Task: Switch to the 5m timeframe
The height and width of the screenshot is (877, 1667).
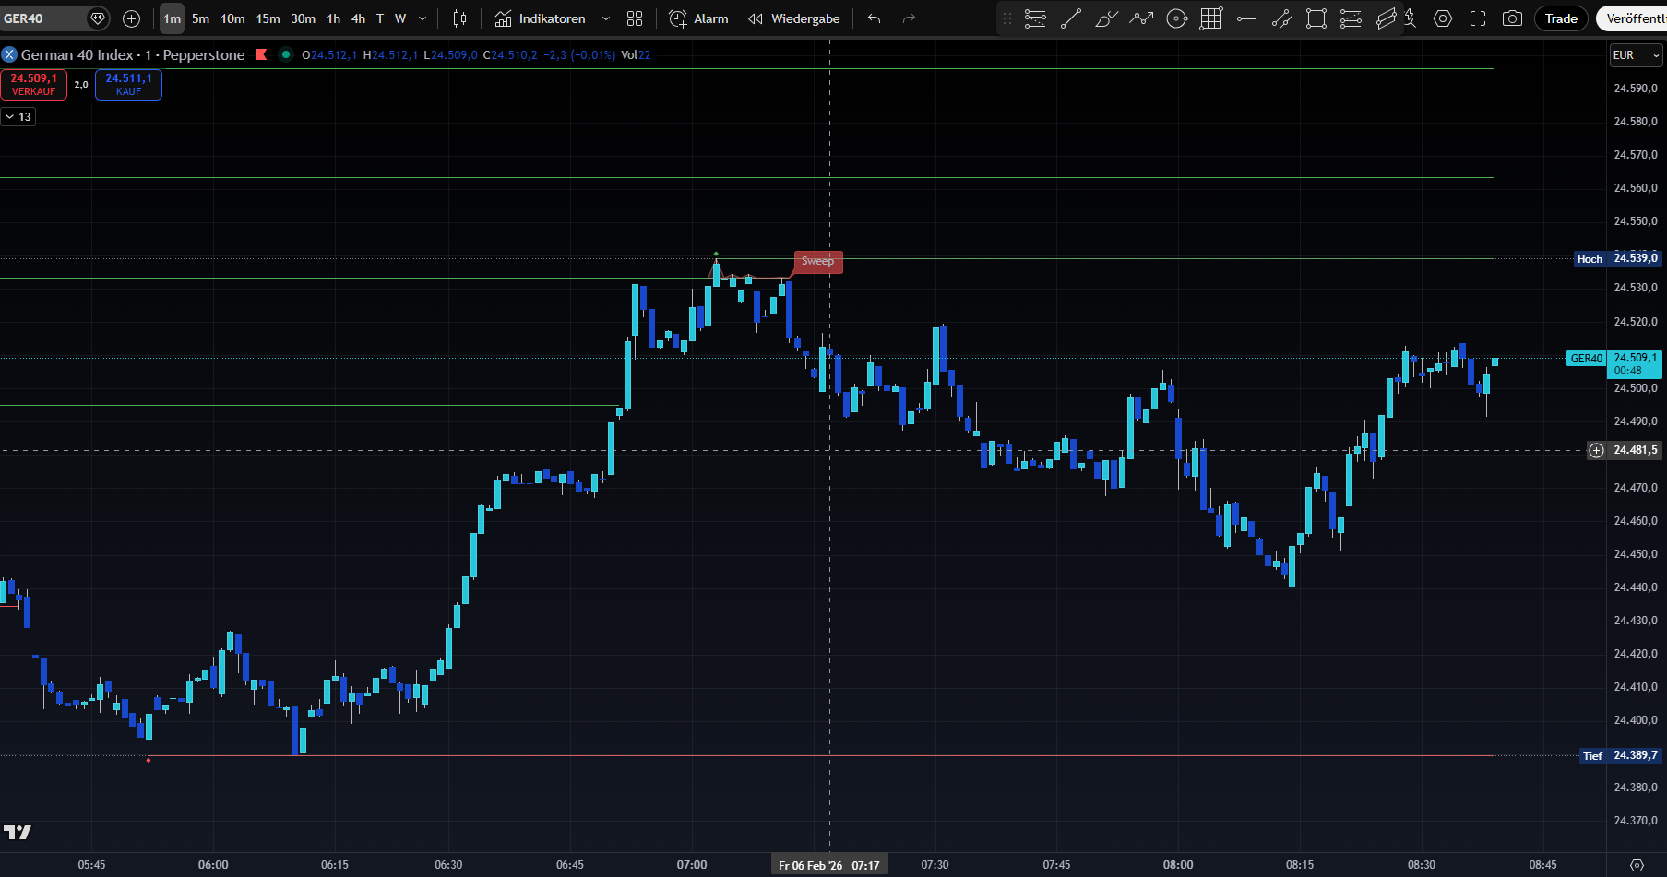Action: (x=200, y=18)
